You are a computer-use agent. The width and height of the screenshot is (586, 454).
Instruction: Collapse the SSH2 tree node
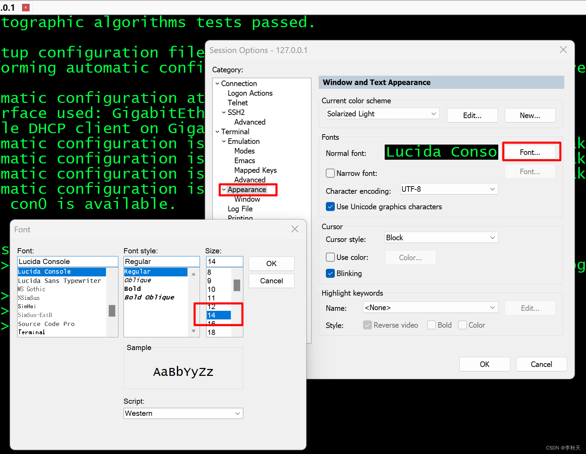coord(224,113)
